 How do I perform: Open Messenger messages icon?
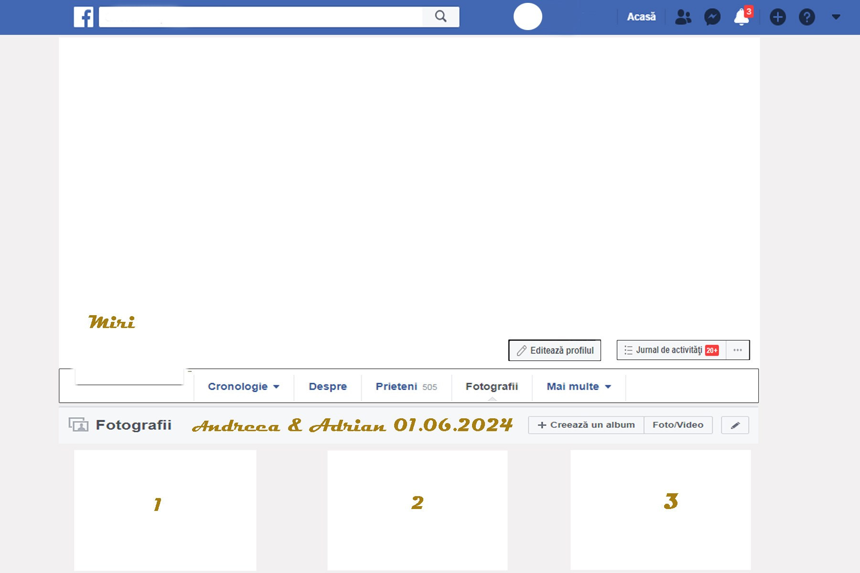click(x=712, y=16)
